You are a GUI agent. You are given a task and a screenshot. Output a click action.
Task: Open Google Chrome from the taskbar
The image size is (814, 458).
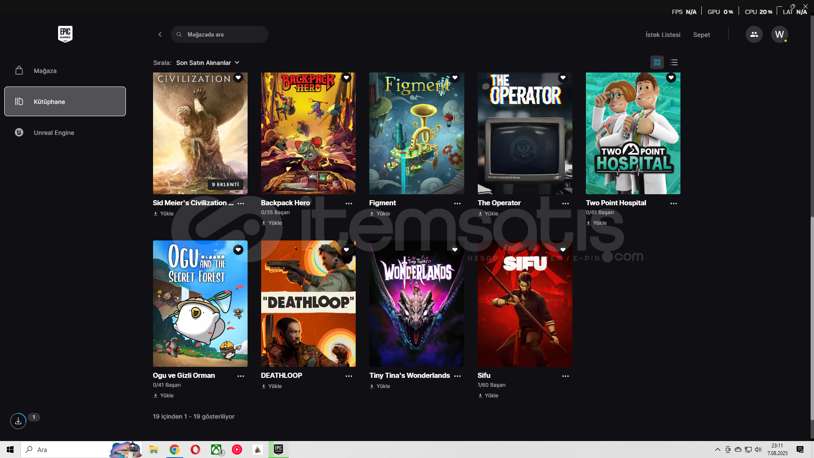pyautogui.click(x=174, y=450)
